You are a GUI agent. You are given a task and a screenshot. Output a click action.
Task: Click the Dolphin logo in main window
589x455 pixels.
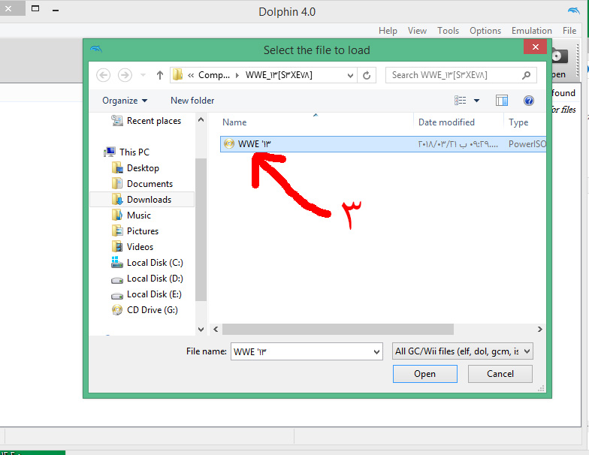click(574, 11)
